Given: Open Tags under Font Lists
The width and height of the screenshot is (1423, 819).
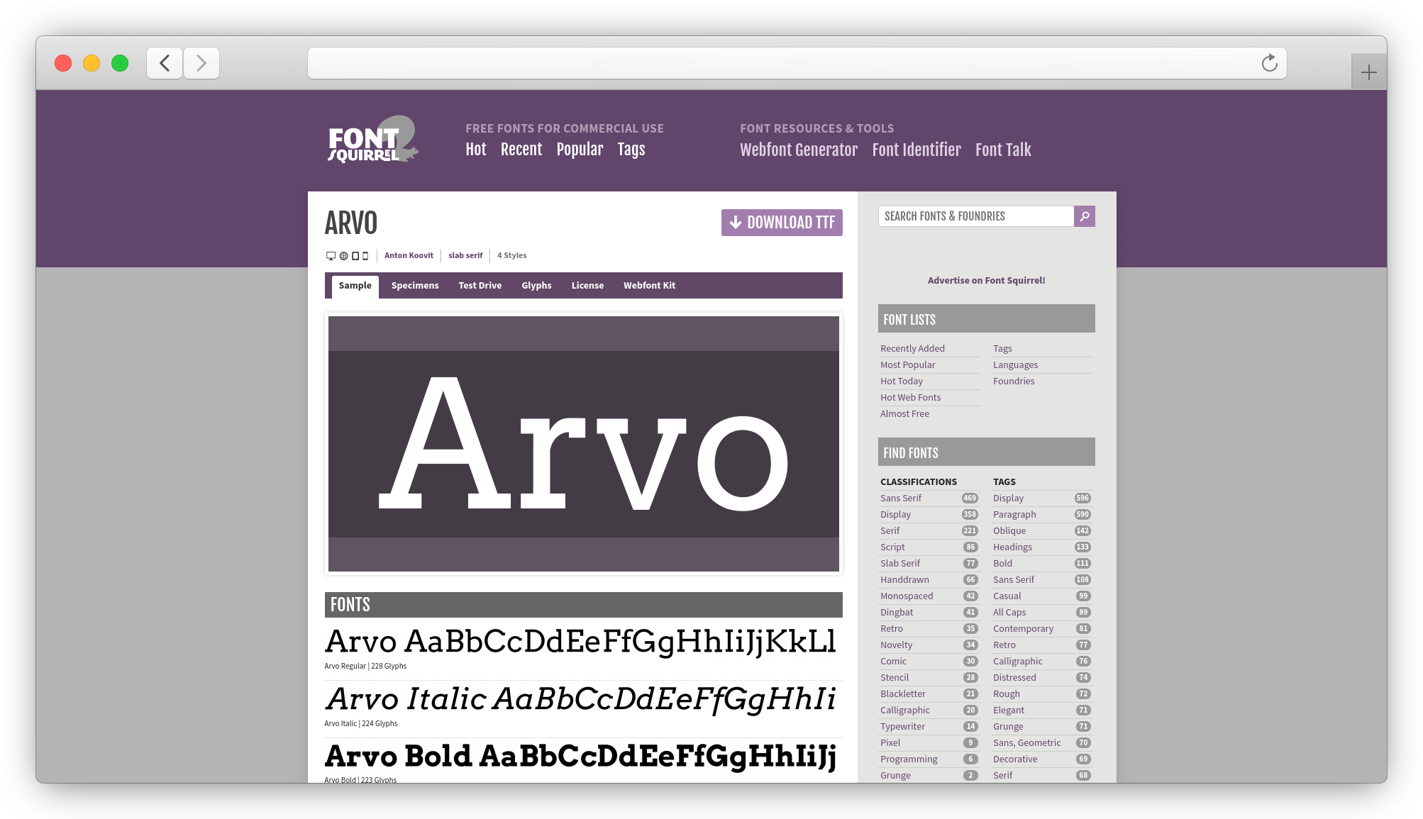Looking at the screenshot, I should click(1002, 349).
